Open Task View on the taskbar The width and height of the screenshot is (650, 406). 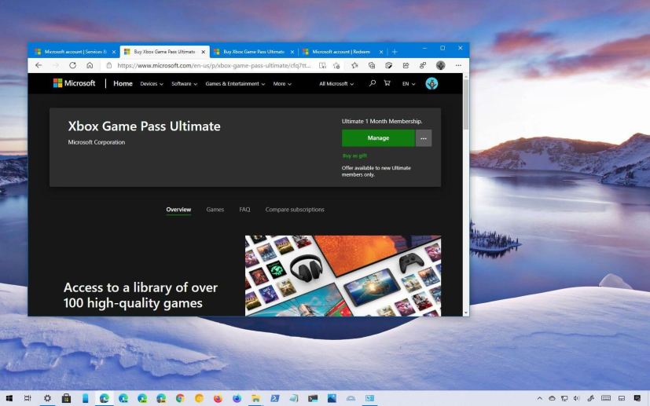pos(28,398)
